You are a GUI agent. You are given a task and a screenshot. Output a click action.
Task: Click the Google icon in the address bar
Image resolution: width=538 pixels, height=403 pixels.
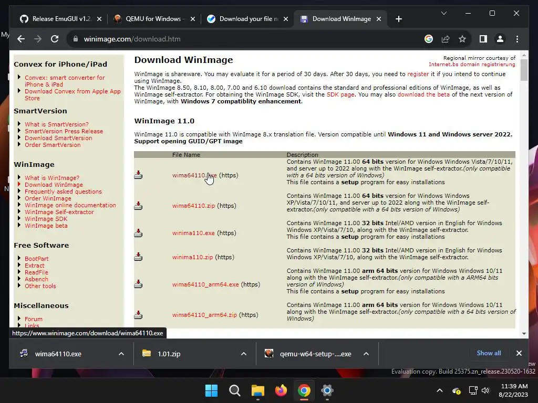429,39
